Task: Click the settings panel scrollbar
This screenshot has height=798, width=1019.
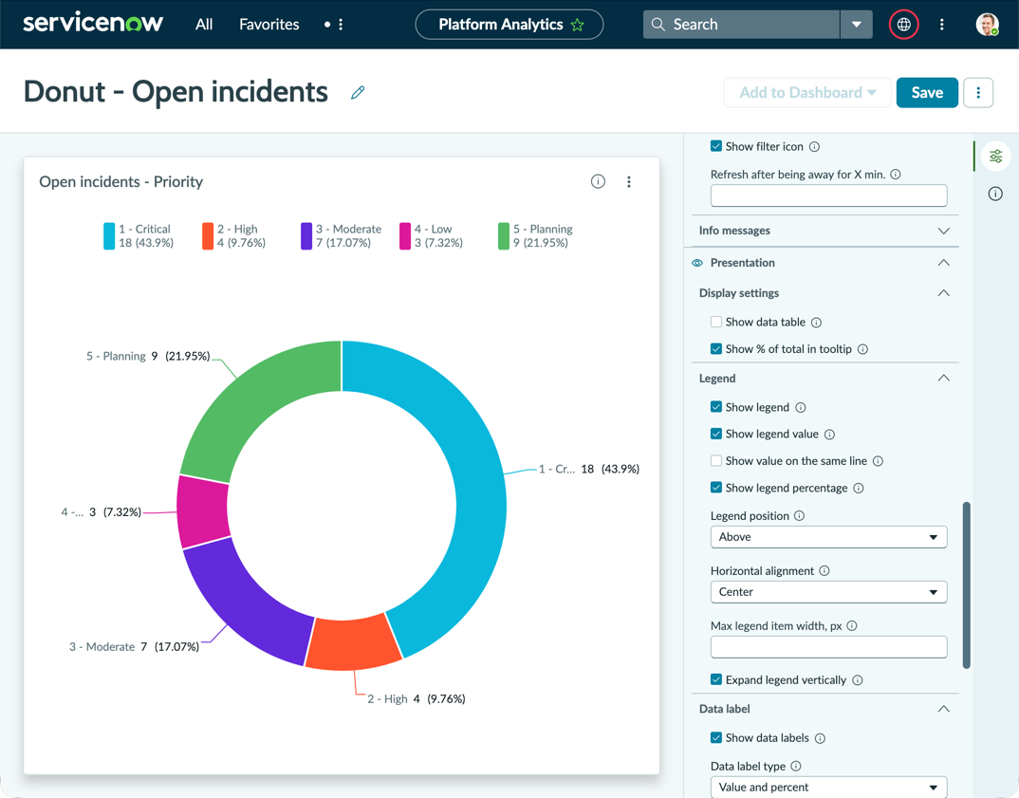Action: (x=967, y=585)
